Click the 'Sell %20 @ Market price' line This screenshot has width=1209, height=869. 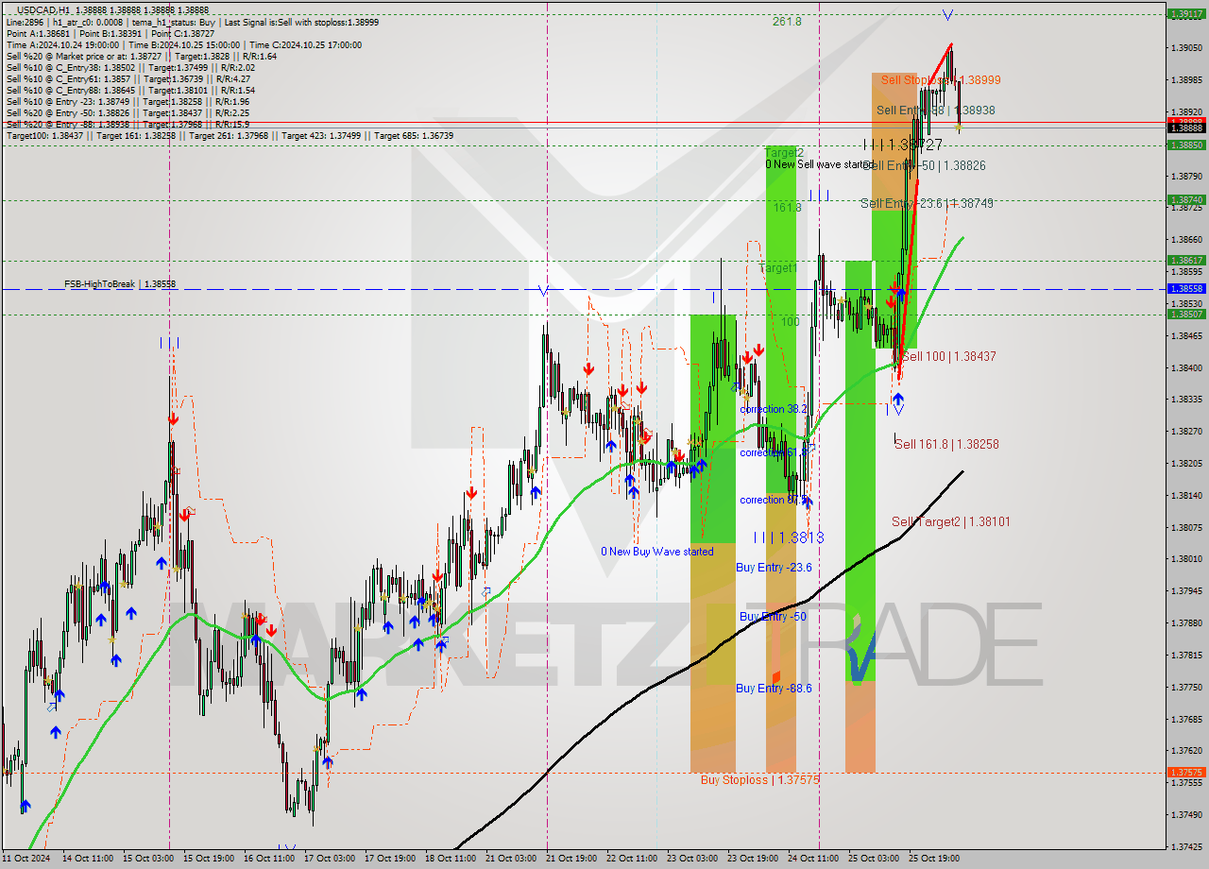(141, 57)
